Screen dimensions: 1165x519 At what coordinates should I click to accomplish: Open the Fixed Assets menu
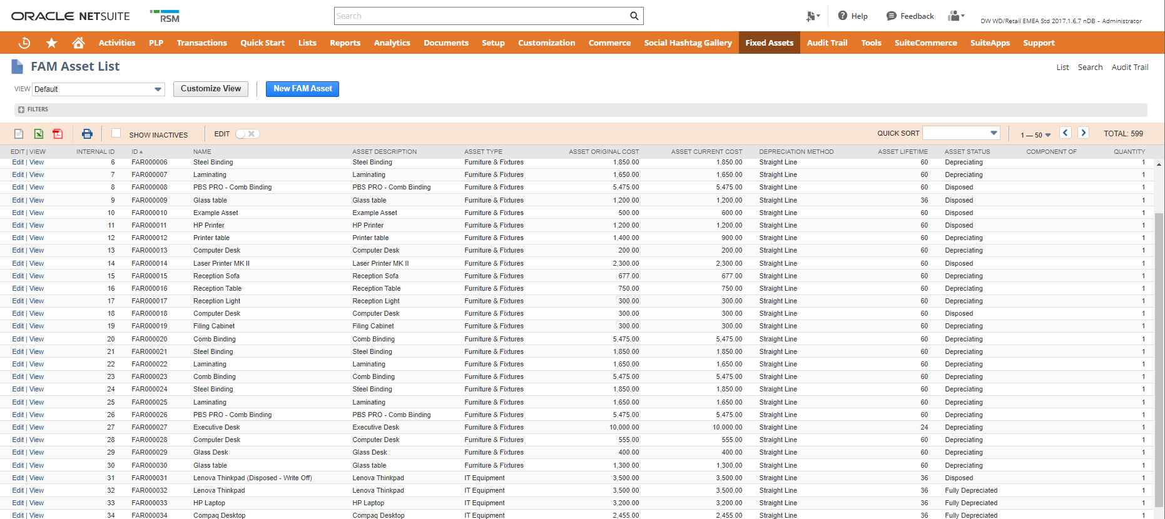coord(769,43)
